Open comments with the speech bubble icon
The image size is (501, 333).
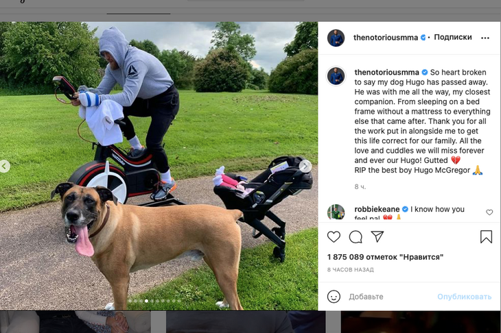356,236
